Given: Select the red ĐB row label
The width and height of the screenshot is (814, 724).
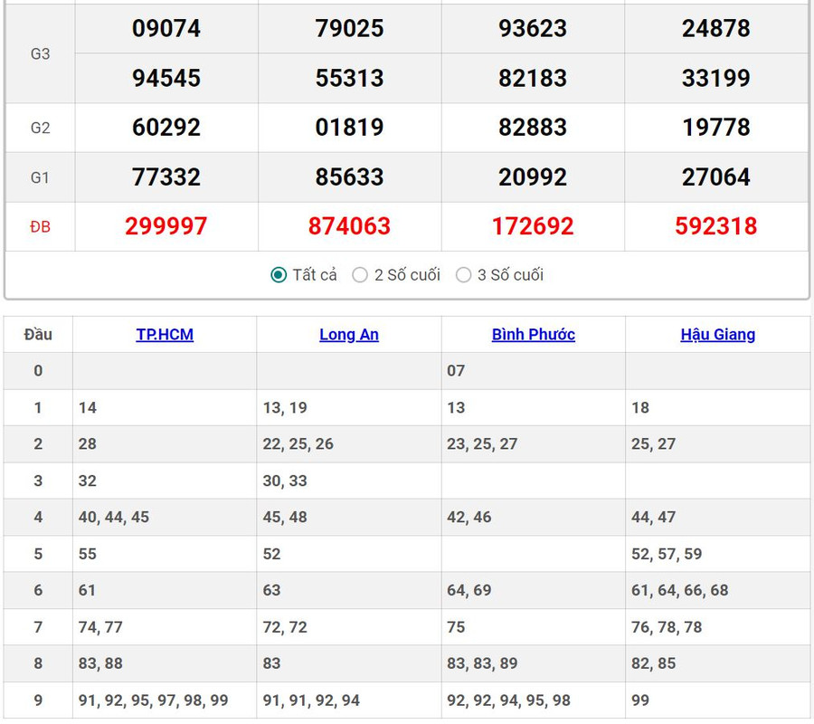Looking at the screenshot, I should 40,226.
